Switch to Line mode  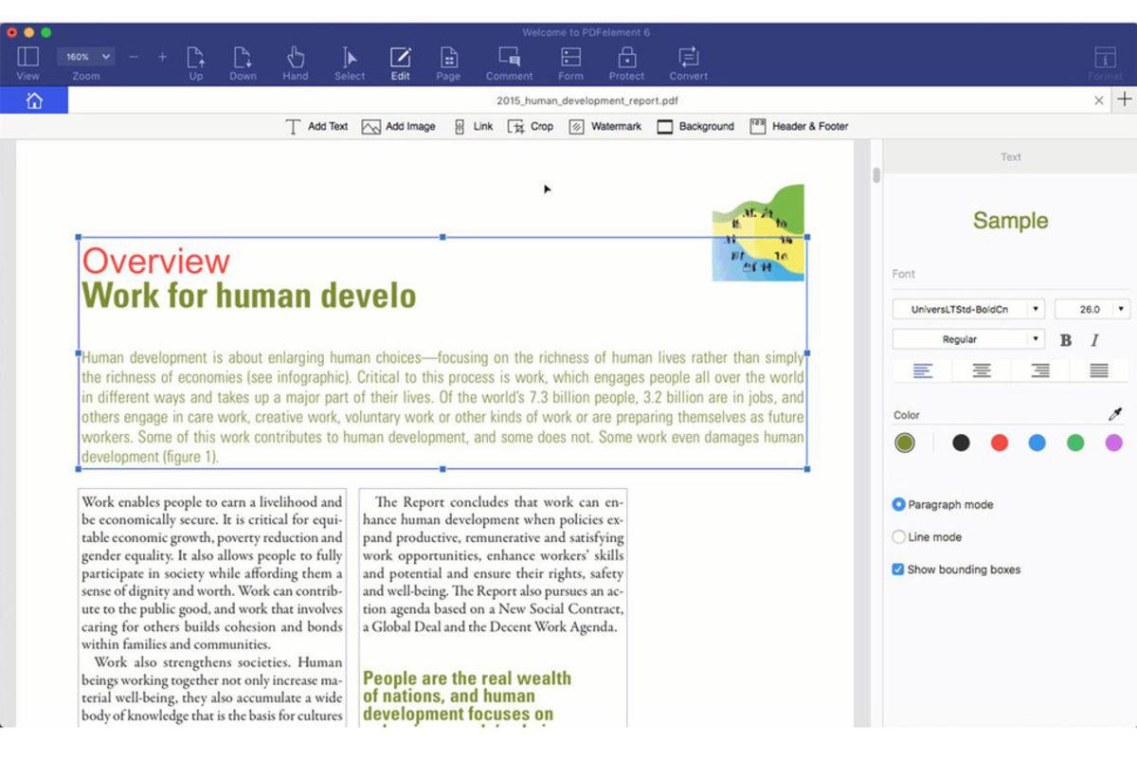tap(898, 535)
